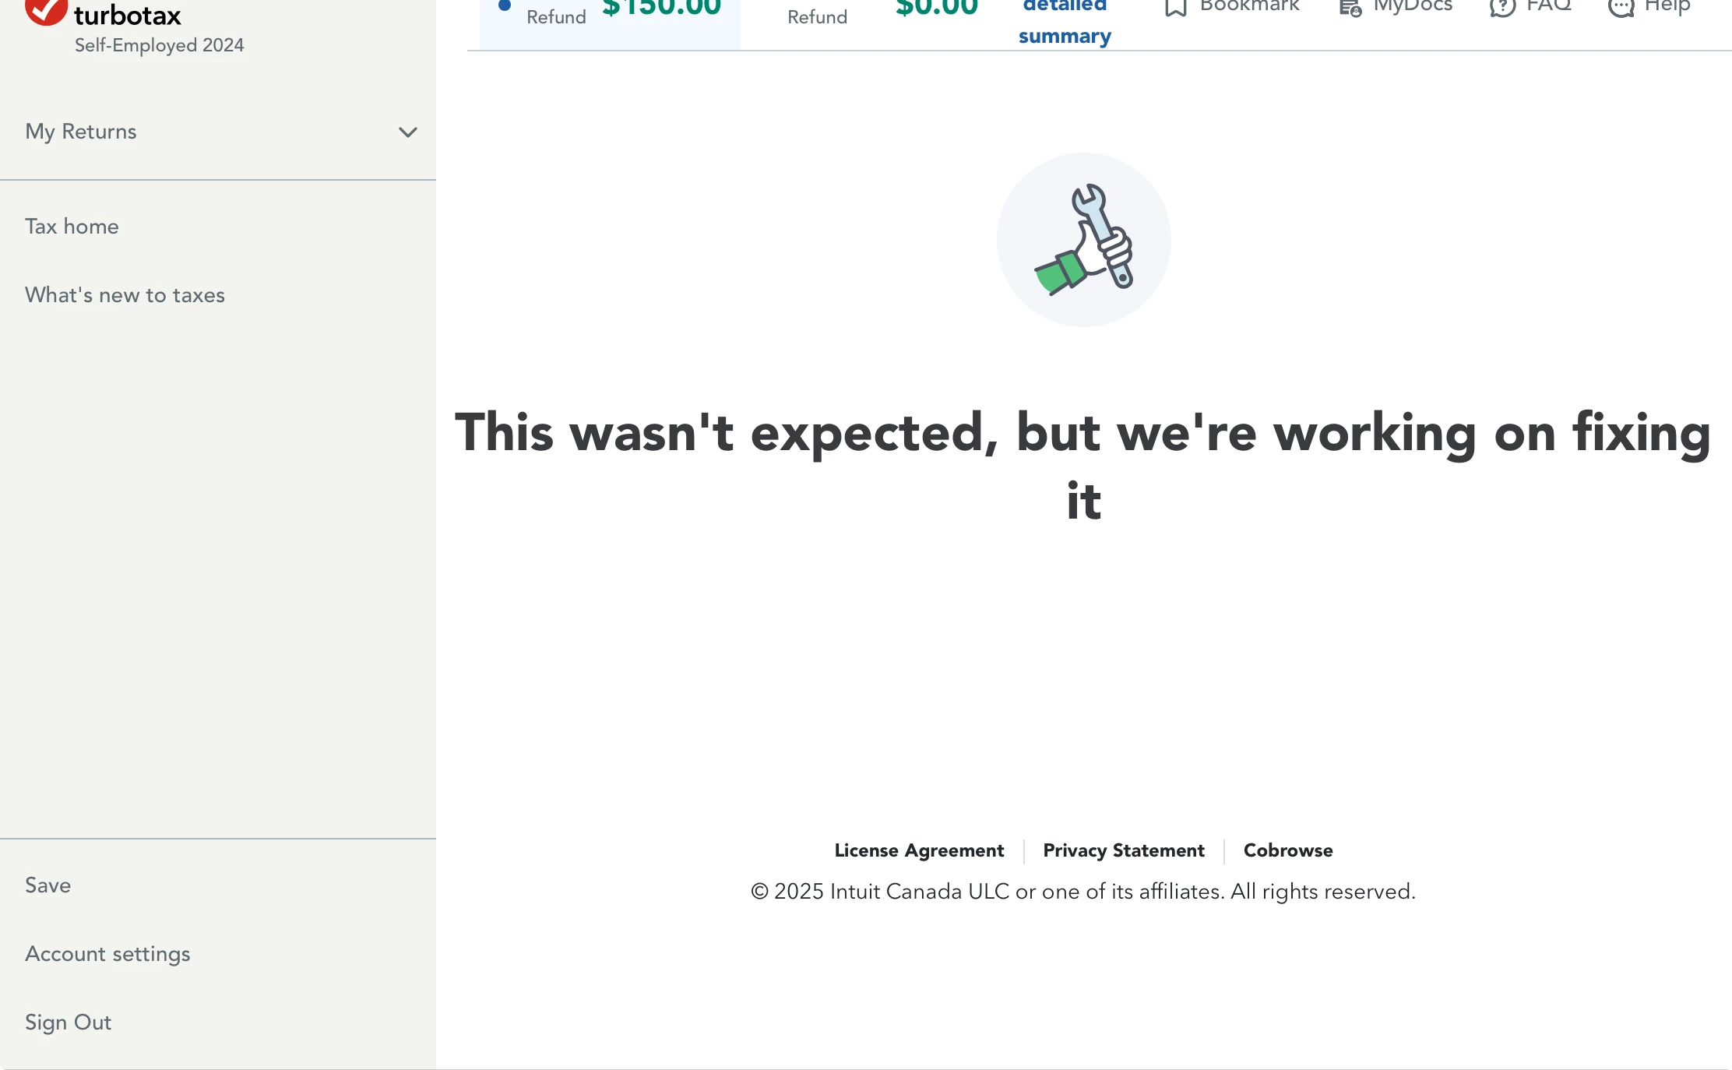Go to Tax home
The height and width of the screenshot is (1070, 1732).
(72, 227)
